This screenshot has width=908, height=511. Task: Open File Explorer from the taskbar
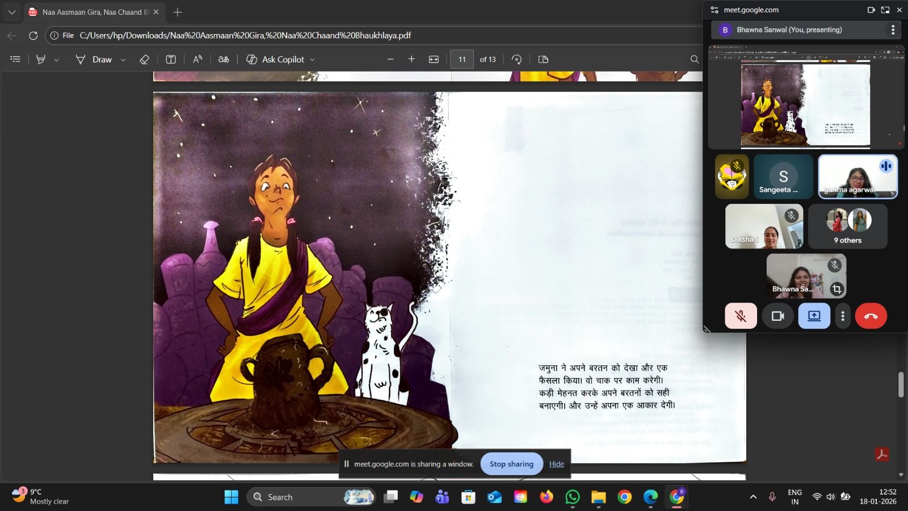coord(599,497)
